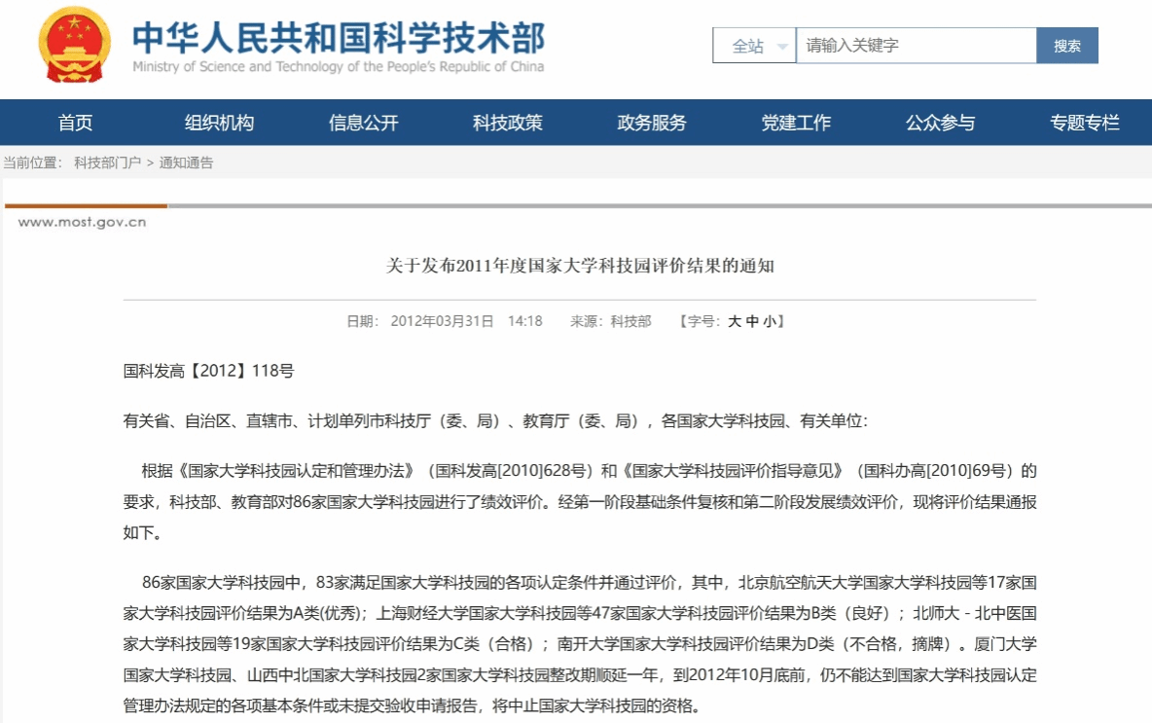Screen dimensions: 1152x723
Task: Click 通知通告 breadcrumb link
Action: pyautogui.click(x=186, y=163)
